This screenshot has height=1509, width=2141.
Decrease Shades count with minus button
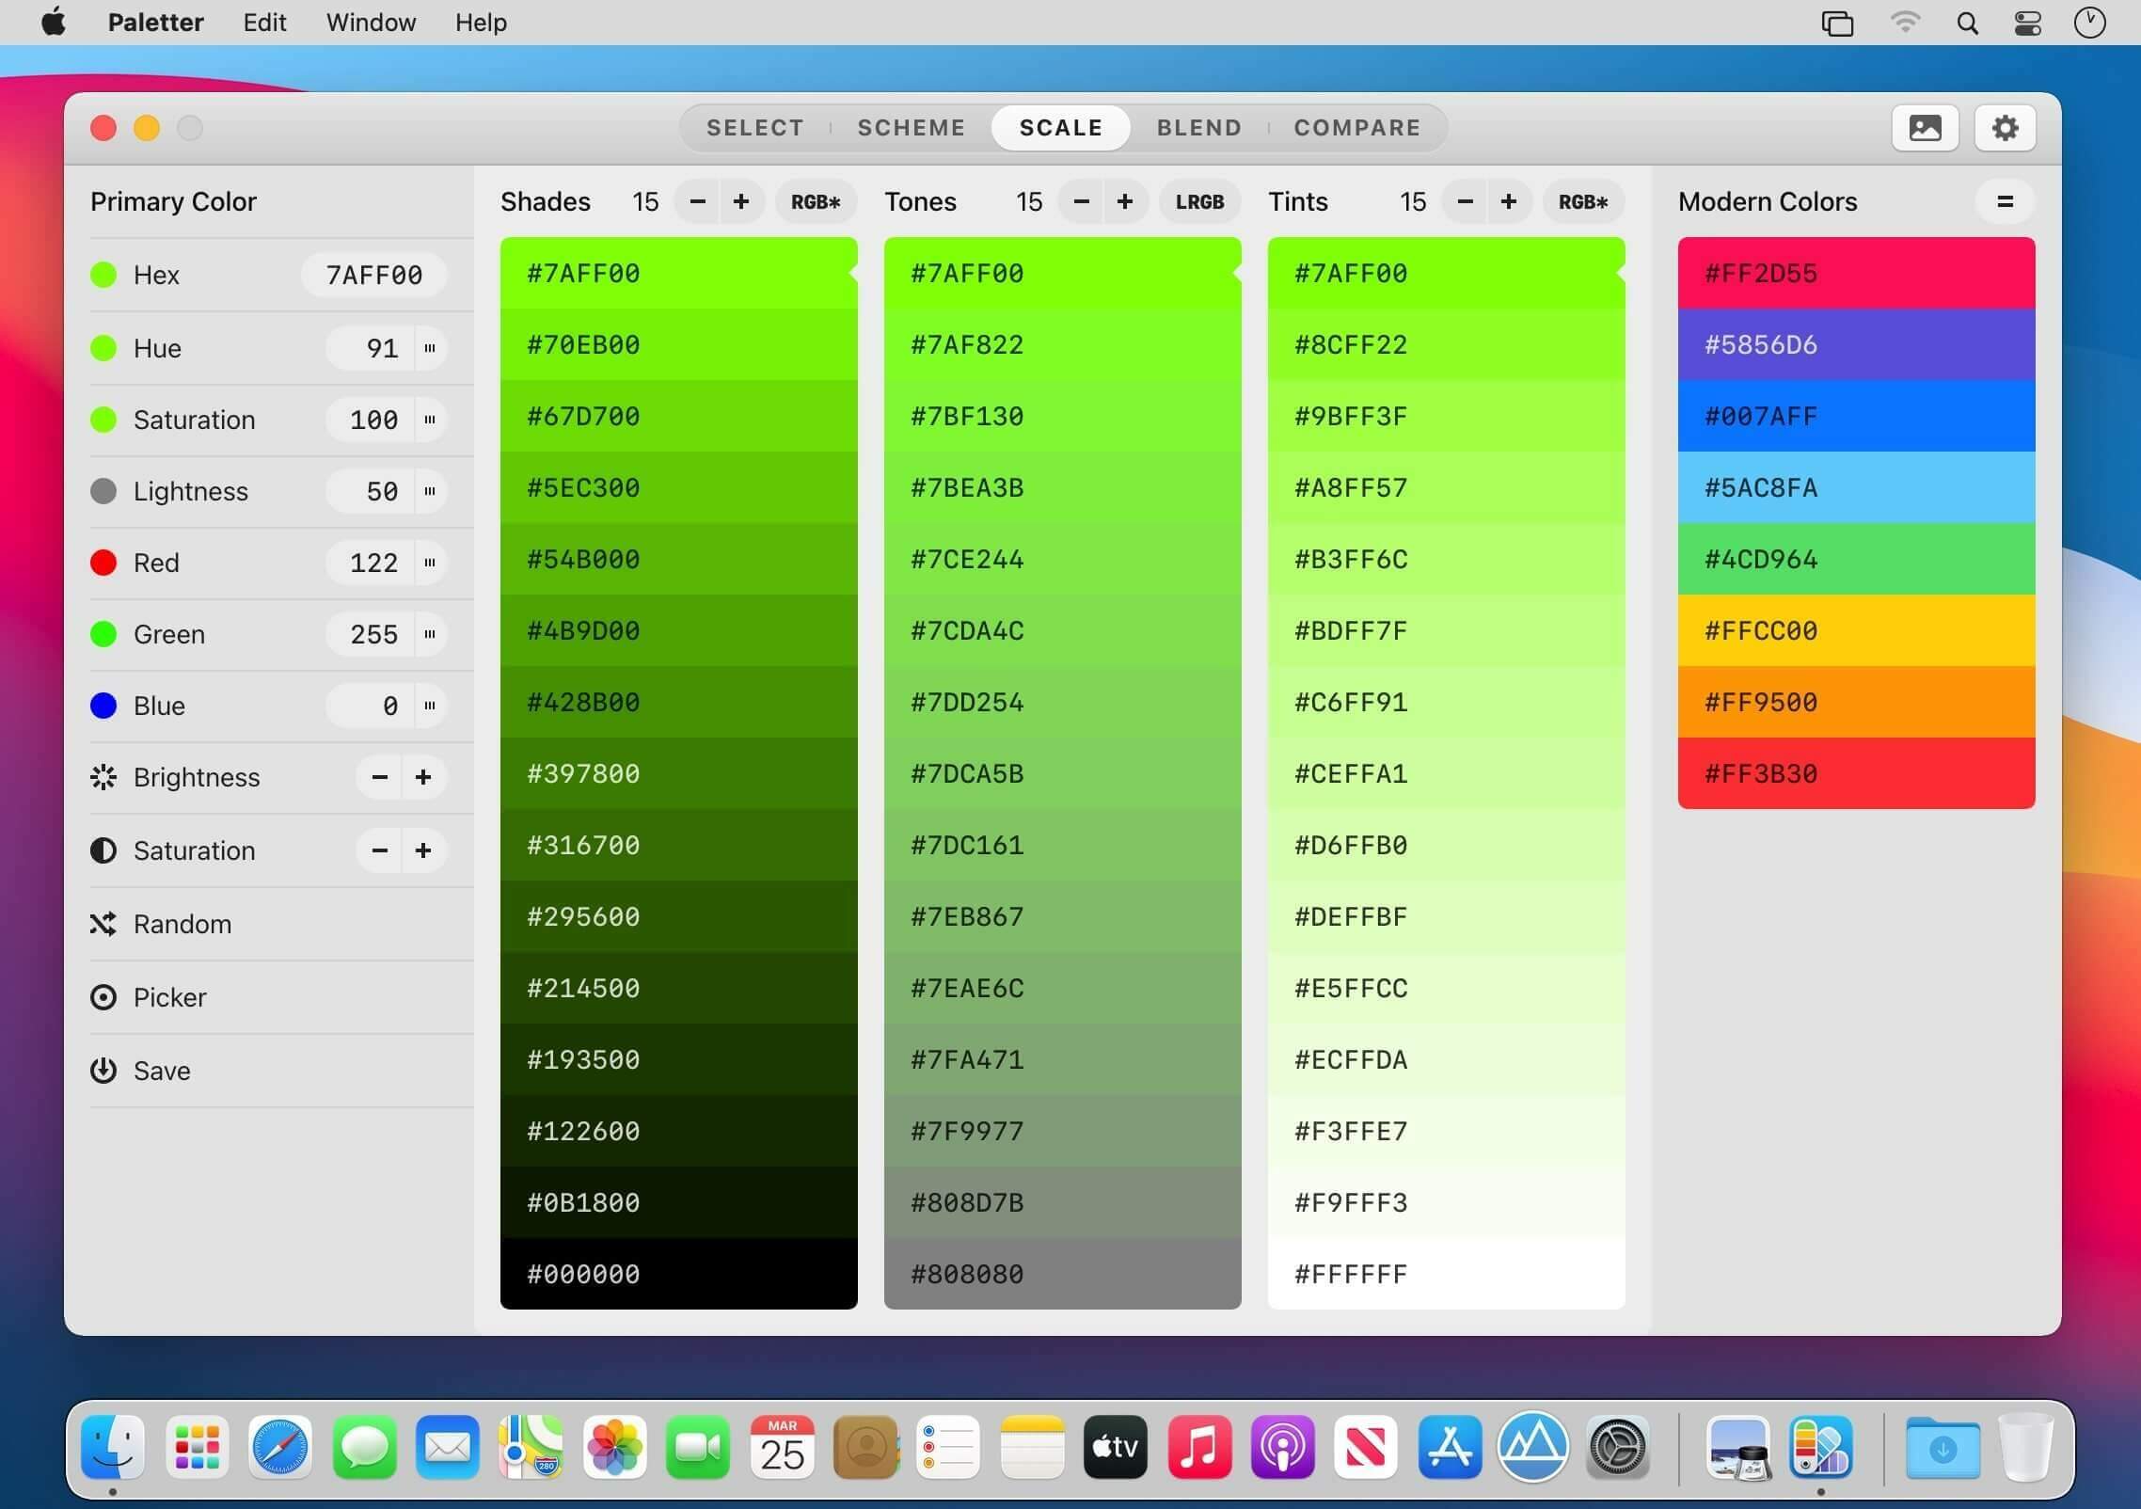[x=697, y=202]
